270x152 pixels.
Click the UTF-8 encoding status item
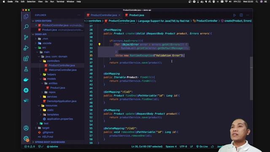pyautogui.click(x=183, y=147)
